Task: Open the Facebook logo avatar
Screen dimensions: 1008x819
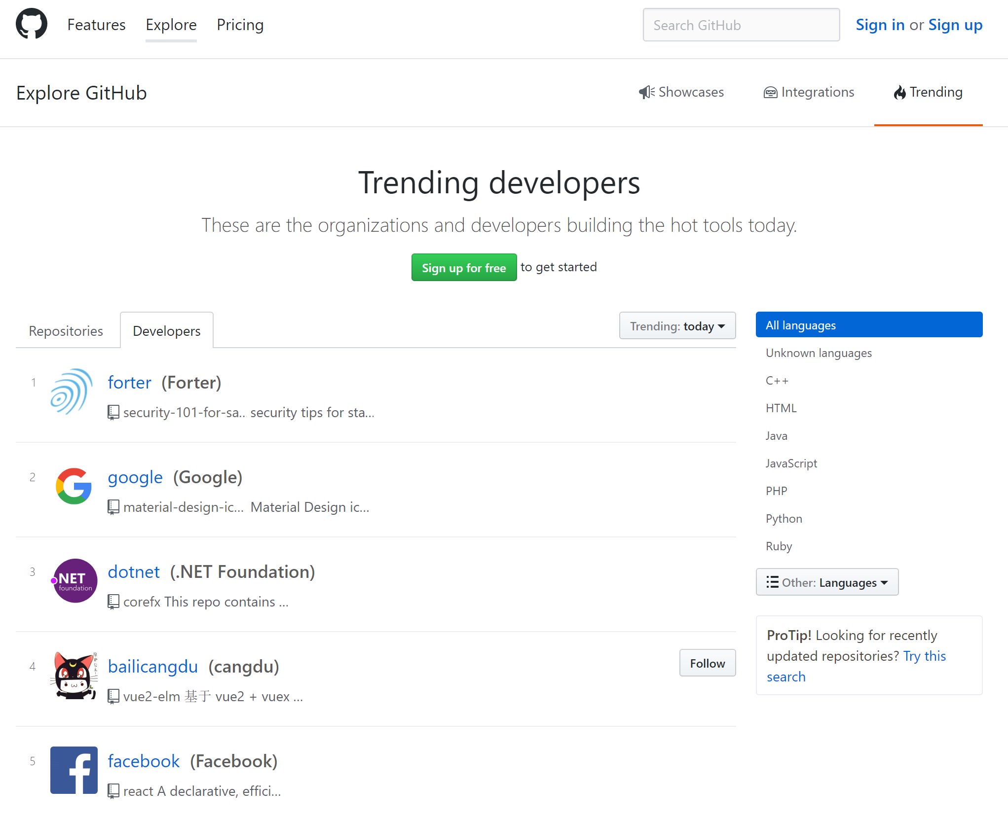Action: coord(74,770)
